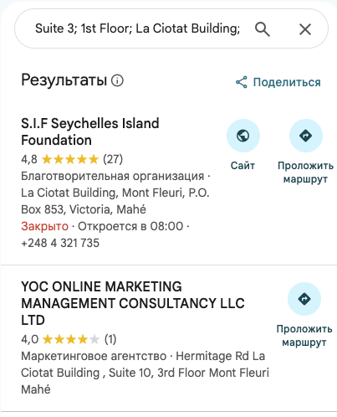Viewport: 337px width, 417px height.
Task: Click the Закрыто opening hours status line
Action: tap(105, 226)
